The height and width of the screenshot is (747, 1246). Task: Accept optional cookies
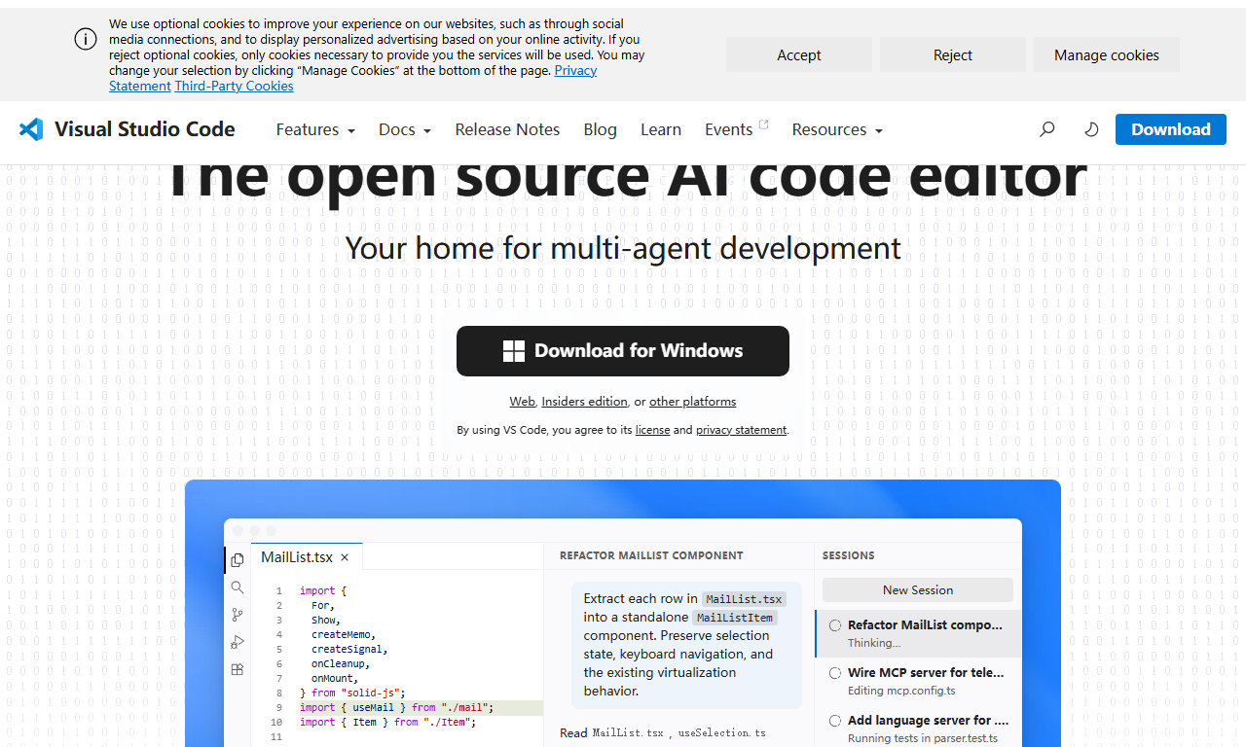click(x=799, y=54)
